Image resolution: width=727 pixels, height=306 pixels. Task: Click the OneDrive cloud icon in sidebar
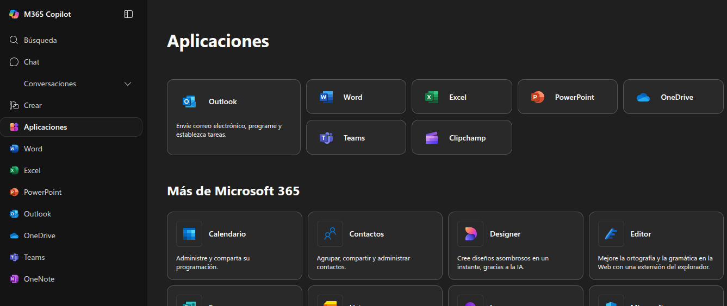tap(14, 235)
